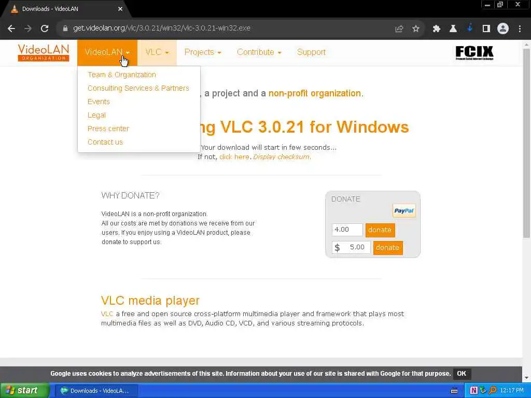Open the Windows Start button
The width and height of the screenshot is (531, 398).
(x=24, y=391)
